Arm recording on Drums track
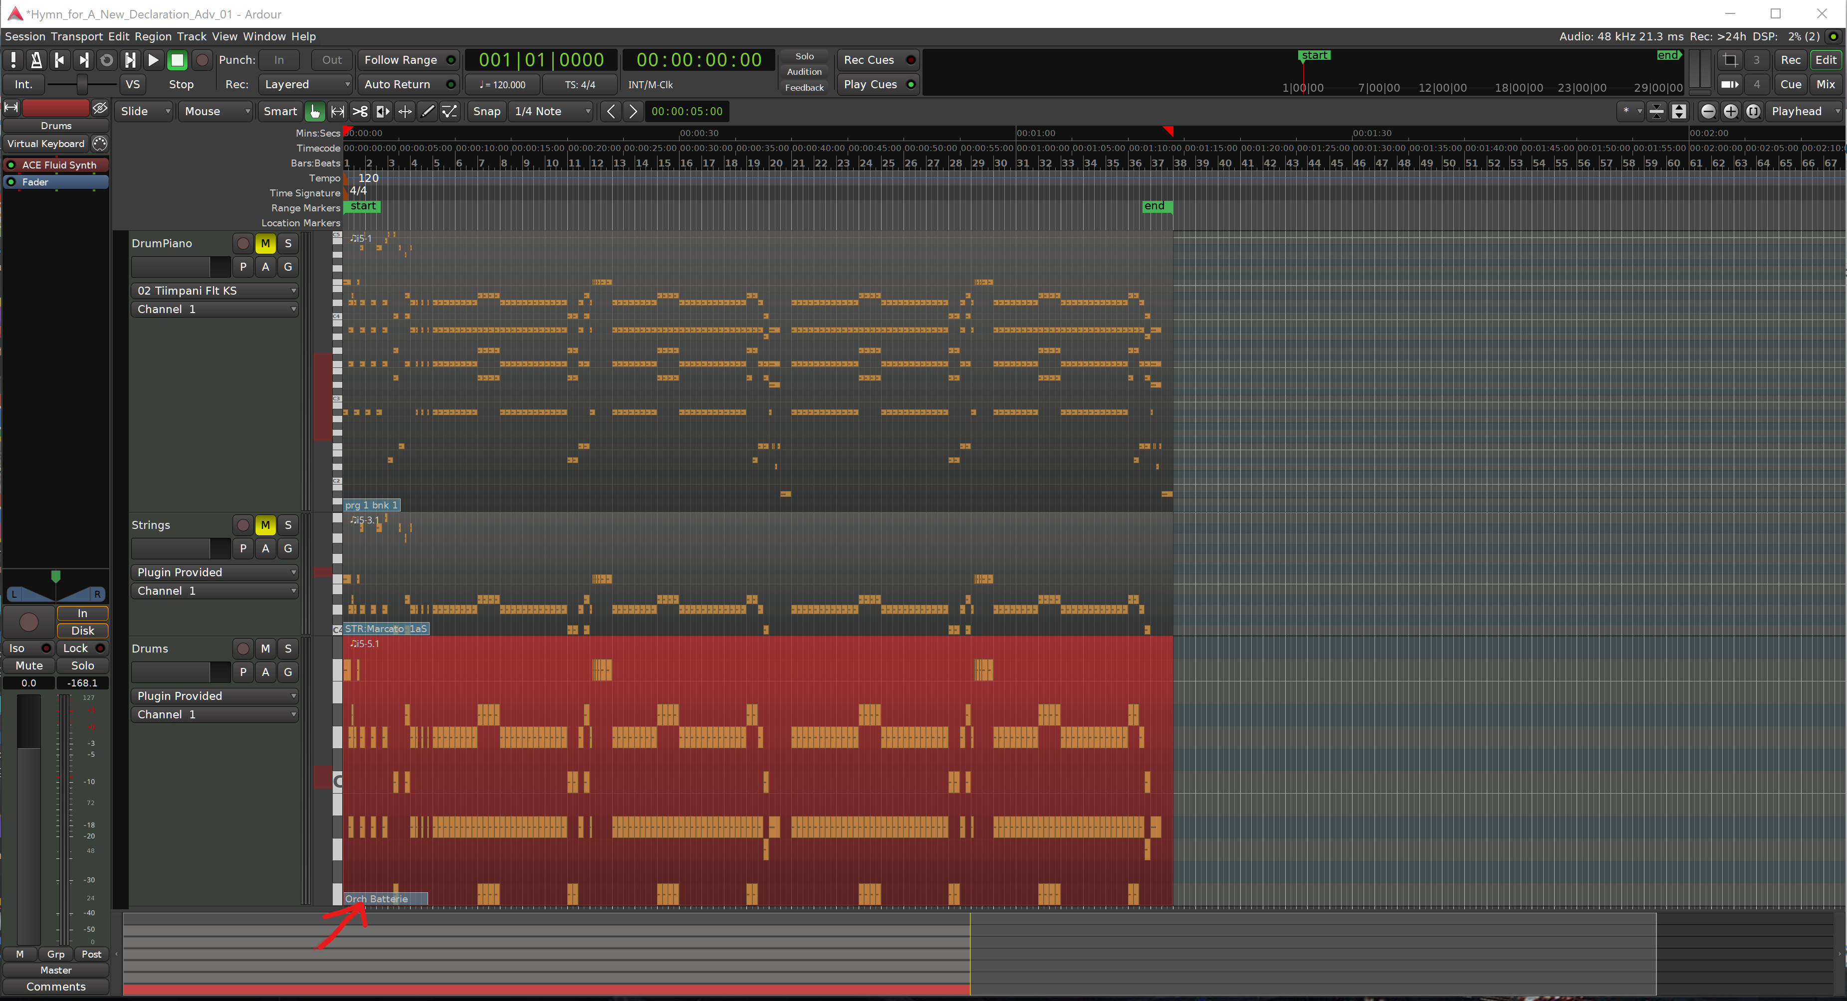The height and width of the screenshot is (1001, 1847). pyautogui.click(x=243, y=649)
